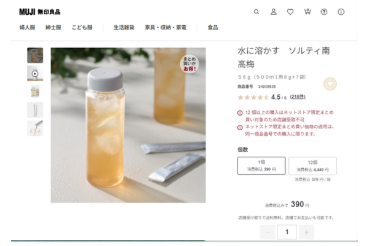Open the 216件 reviews link
Image resolution: width=369 pixels, height=246 pixels.
(x=298, y=97)
